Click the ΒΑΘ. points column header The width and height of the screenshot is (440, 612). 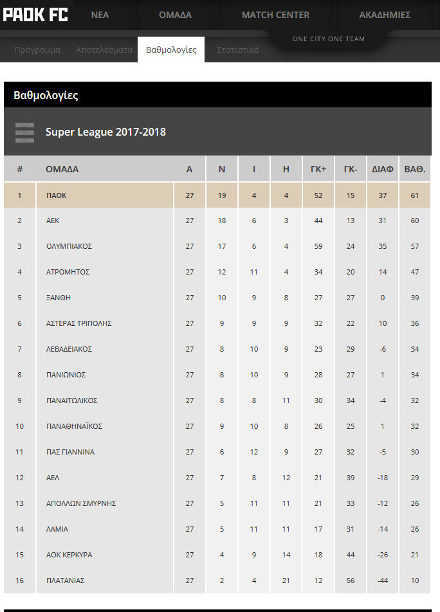(x=414, y=170)
